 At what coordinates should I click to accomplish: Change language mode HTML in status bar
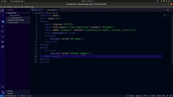click(x=153, y=96)
